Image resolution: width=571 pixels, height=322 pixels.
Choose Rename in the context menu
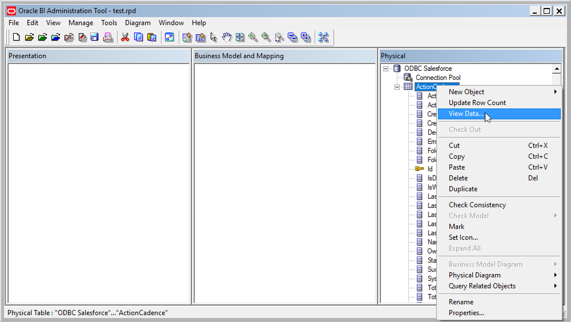(x=499, y=302)
